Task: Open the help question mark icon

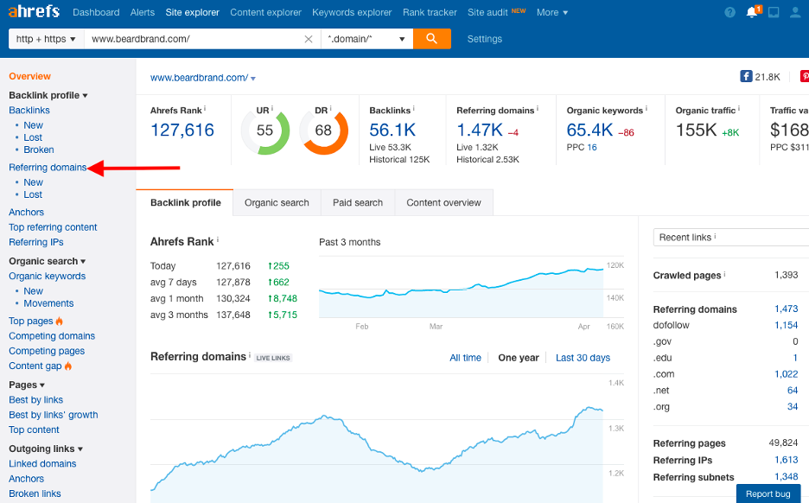Action: pos(729,12)
